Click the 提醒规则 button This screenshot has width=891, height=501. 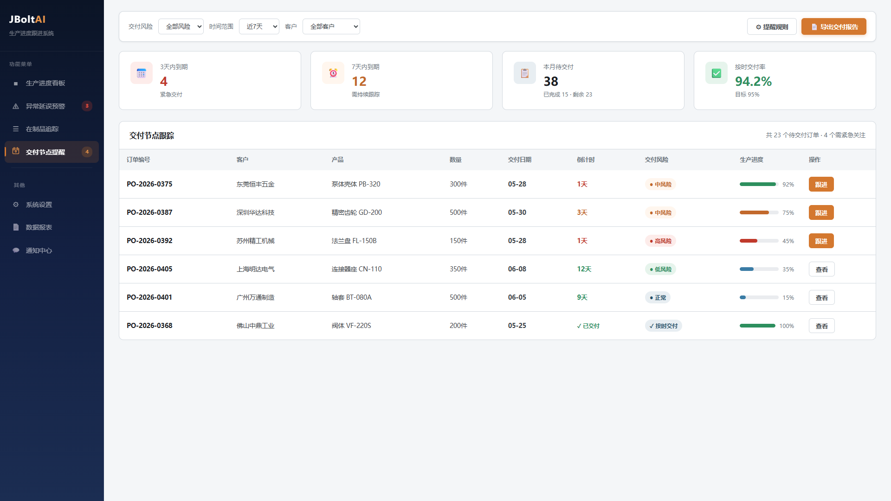(x=772, y=26)
